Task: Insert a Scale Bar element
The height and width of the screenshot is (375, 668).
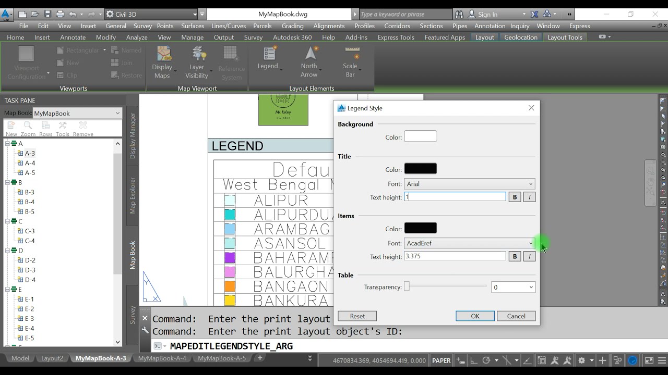Action: point(350,63)
